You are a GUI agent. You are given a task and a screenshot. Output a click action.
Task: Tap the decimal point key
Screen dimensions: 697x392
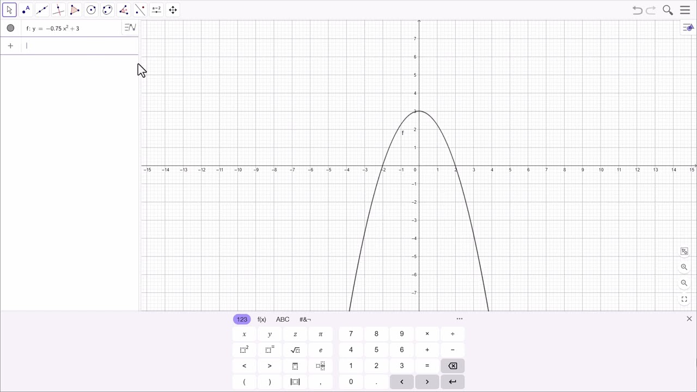pos(376,382)
